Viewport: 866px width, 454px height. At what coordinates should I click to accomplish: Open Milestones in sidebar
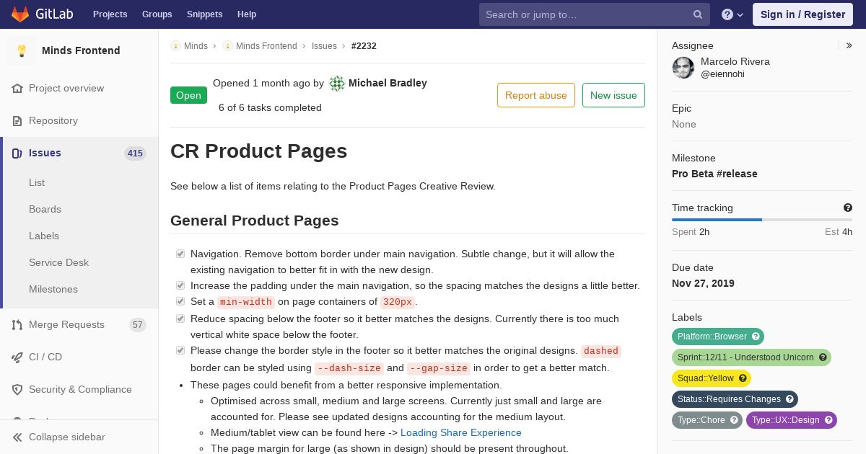point(53,289)
